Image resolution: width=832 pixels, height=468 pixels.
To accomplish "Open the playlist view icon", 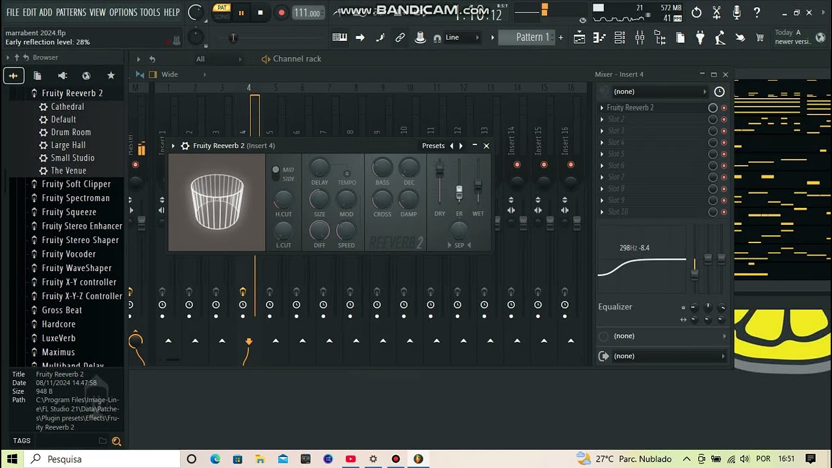I will [x=579, y=38].
